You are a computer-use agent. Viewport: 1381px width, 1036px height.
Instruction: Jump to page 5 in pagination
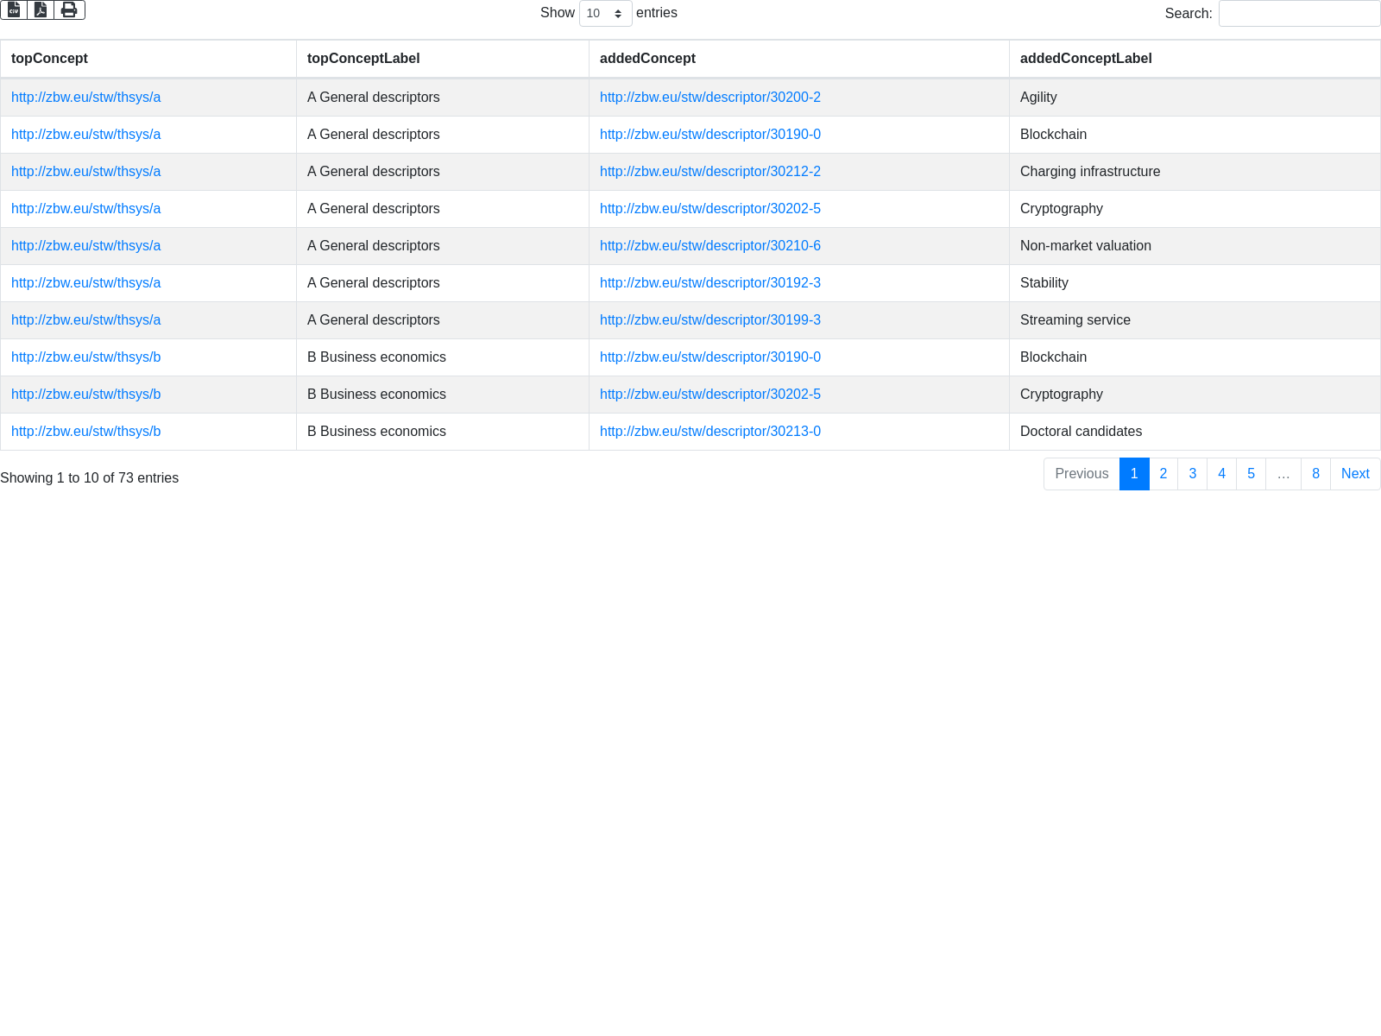pos(1251,474)
